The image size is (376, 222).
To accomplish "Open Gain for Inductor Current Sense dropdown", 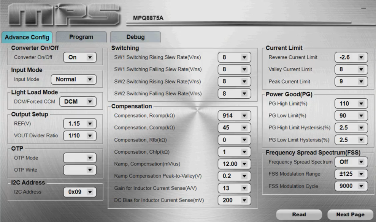I will coord(234,188).
